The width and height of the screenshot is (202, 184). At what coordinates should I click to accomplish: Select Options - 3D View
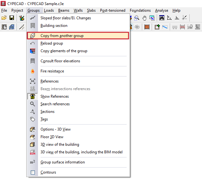[78, 129]
